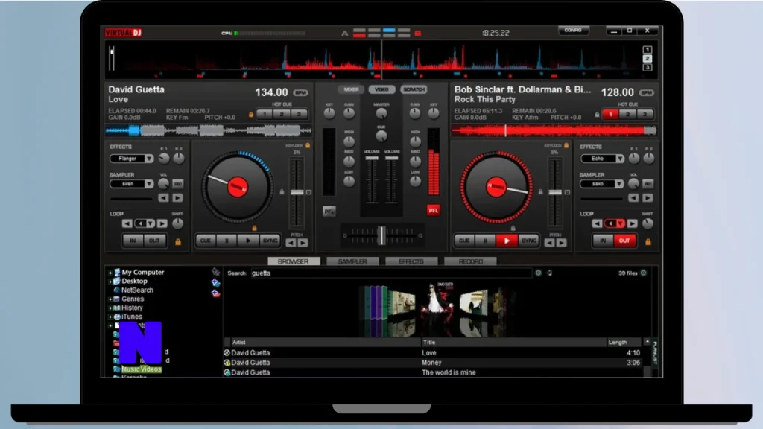This screenshot has width=763, height=429.
Task: Halve the left deck loop length arrow
Action: (127, 223)
